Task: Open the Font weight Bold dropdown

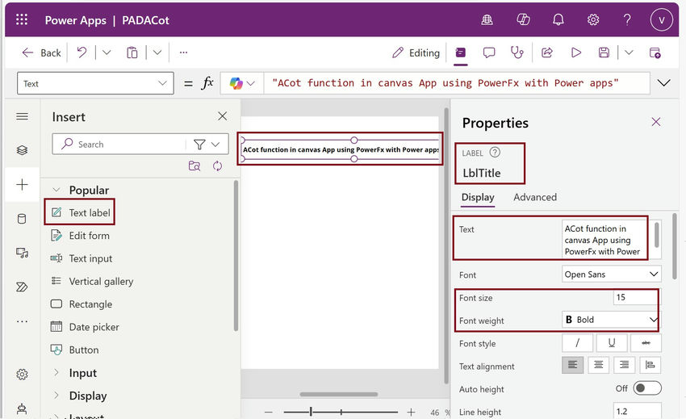Action: point(611,320)
